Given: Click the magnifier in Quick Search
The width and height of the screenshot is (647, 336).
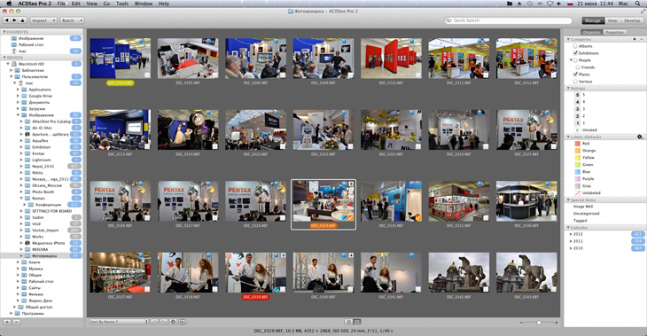Looking at the screenshot, I should click(448, 20).
